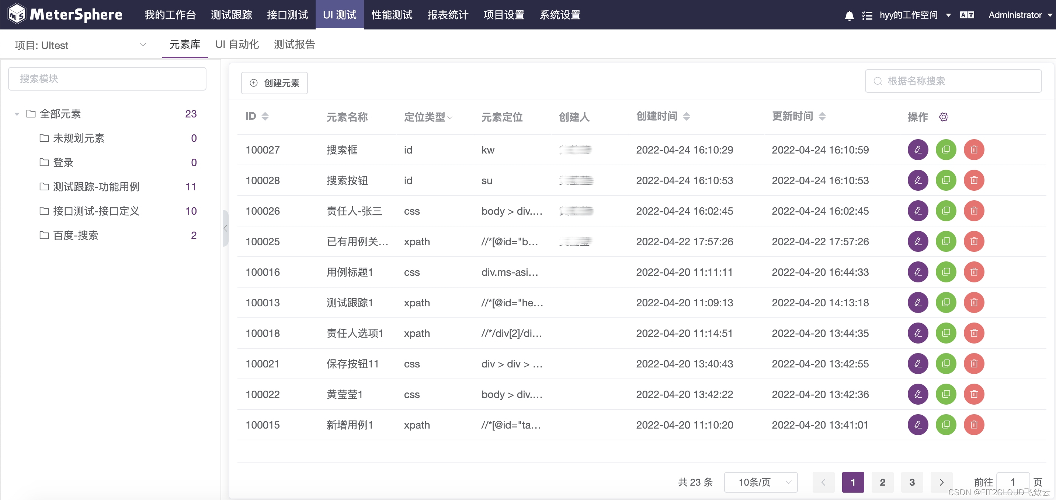This screenshot has height=500, width=1056.
Task: Collapse 全部元素 tree node
Action: pos(17,114)
